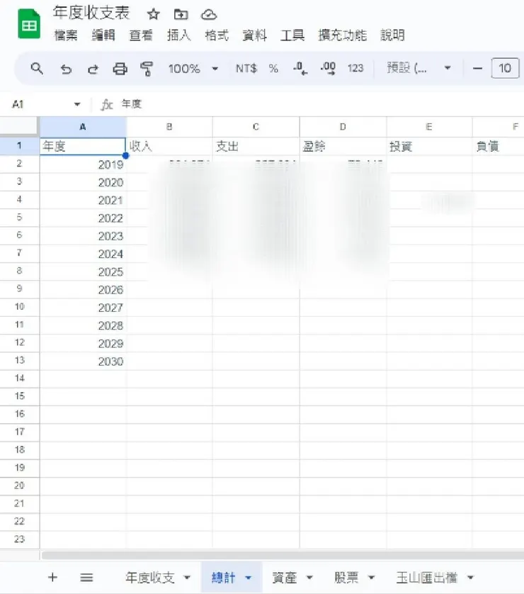The height and width of the screenshot is (594, 524).
Task: Open the 說明 menu
Action: coord(392,35)
